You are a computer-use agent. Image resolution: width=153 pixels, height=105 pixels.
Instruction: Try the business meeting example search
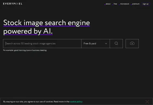tap(39, 50)
